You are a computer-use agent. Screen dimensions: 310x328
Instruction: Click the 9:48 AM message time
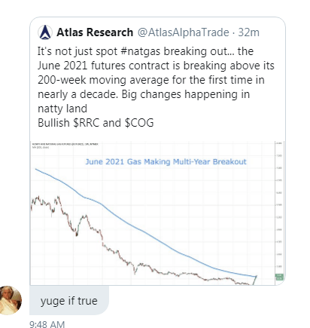click(47, 324)
